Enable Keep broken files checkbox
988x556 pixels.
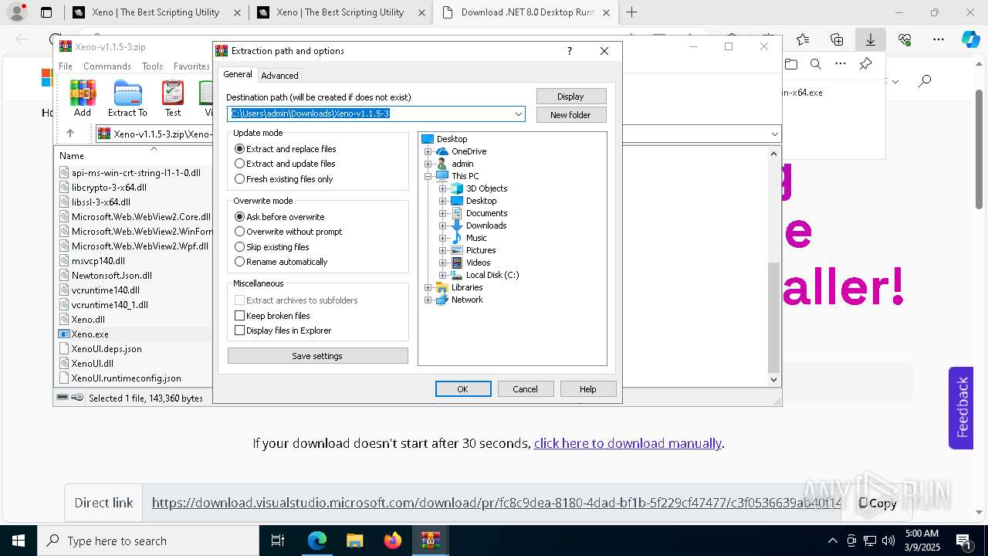pyautogui.click(x=239, y=316)
